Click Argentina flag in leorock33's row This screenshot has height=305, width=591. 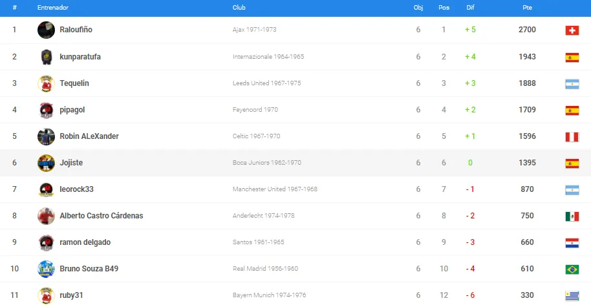pos(572,190)
